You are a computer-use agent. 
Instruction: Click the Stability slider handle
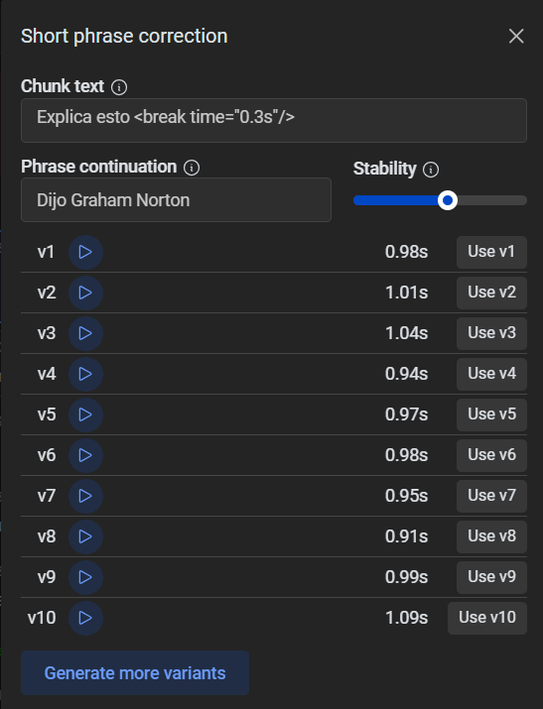click(x=448, y=200)
